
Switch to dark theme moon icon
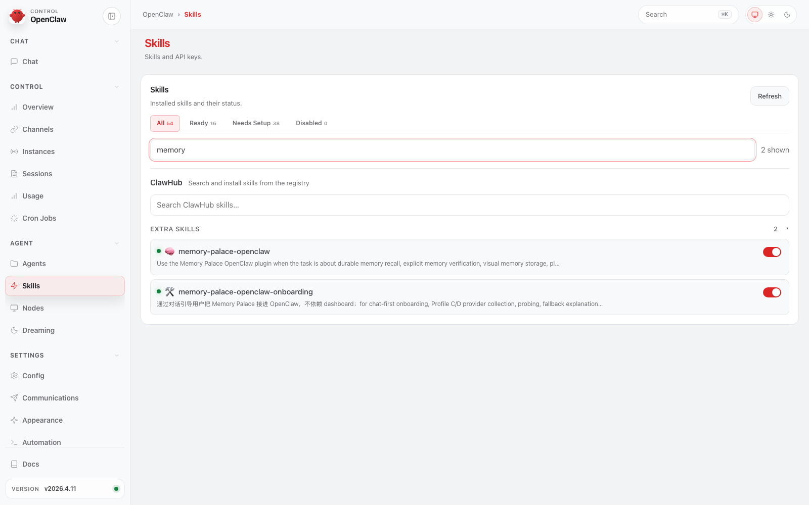point(787,15)
